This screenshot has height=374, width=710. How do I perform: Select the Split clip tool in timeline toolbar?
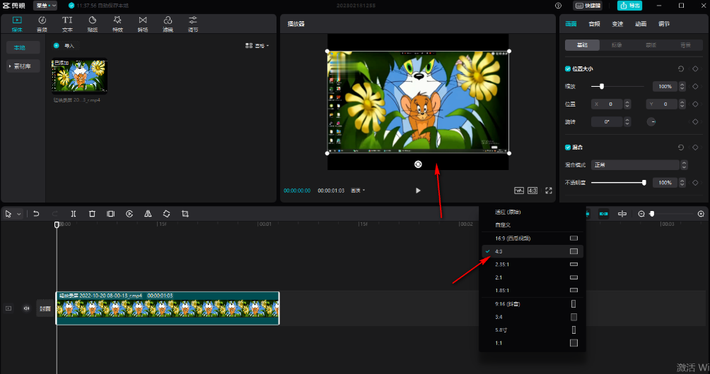[74, 214]
